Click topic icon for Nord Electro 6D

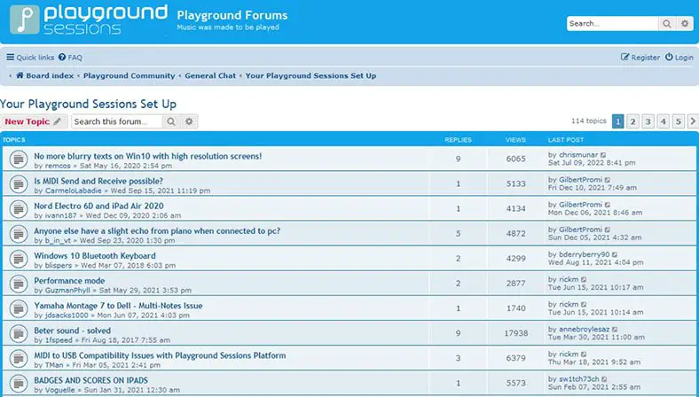[19, 208]
